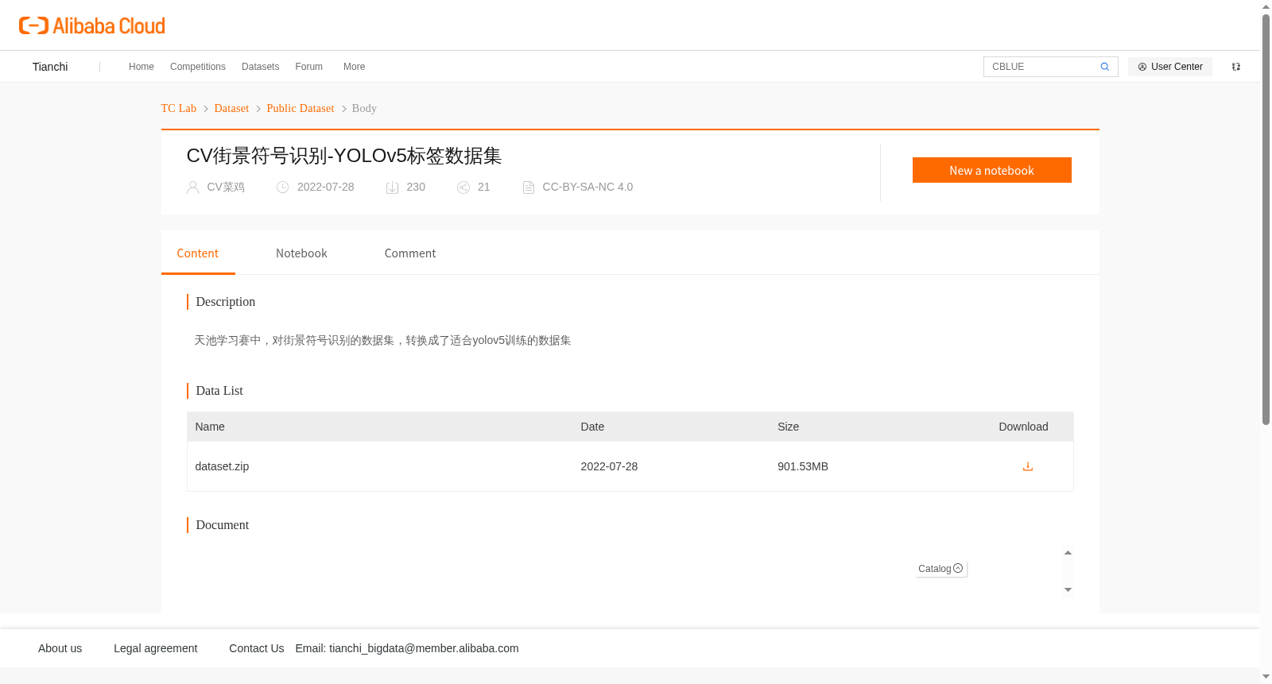Click the search magnifier icon

(x=1104, y=67)
